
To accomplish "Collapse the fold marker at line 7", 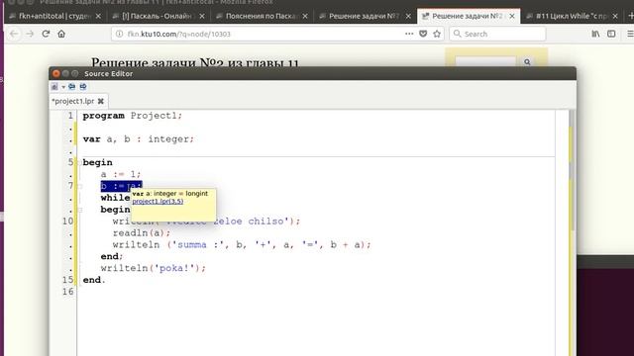I will [x=79, y=186].
